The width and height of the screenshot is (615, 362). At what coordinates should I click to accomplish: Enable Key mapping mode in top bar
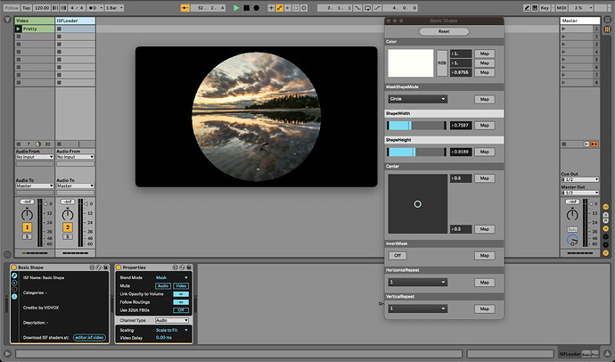coord(545,7)
